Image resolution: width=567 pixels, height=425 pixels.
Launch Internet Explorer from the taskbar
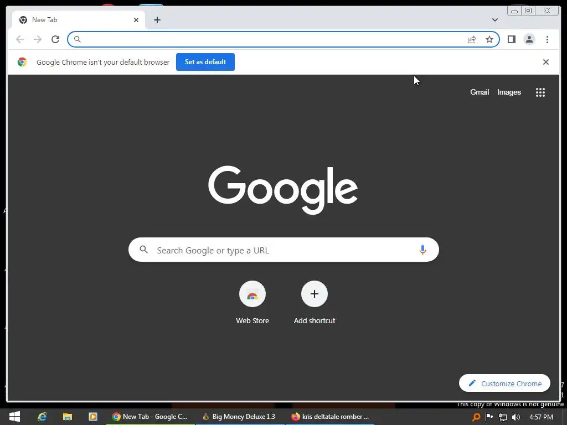tap(42, 417)
